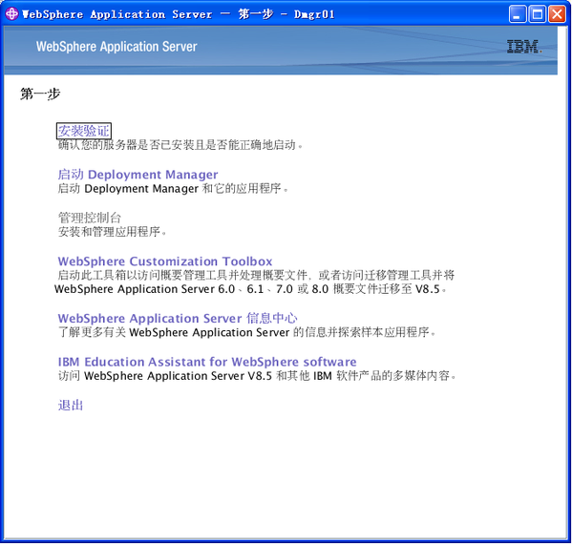572x544 pixels.
Task: Click the 第一步 page heading
Action: tap(40, 94)
